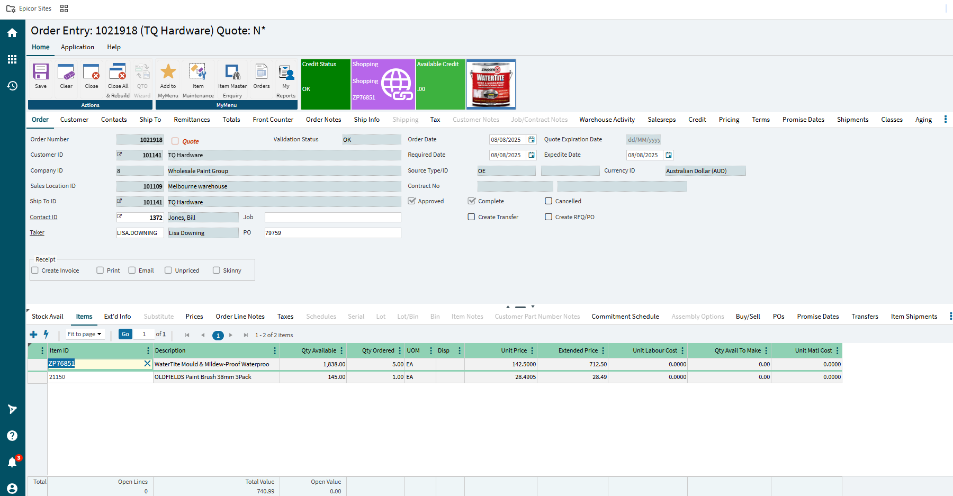The image size is (953, 496).
Task: Open the Contact ID record via its link icon
Action: [118, 217]
